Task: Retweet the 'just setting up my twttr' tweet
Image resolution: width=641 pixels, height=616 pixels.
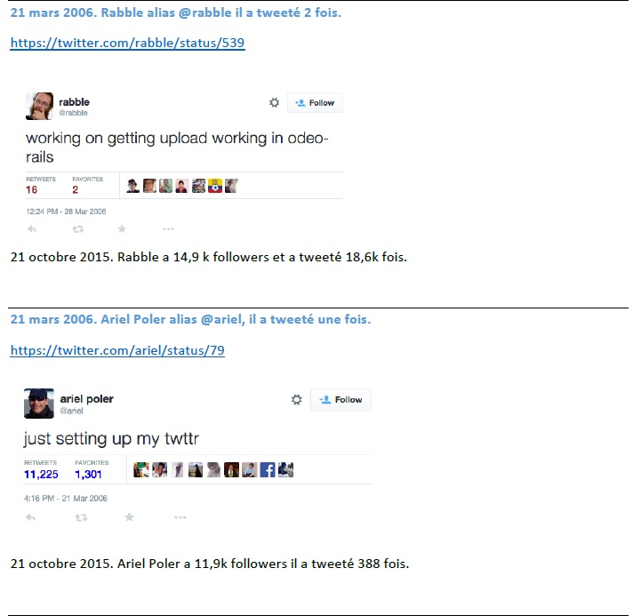Action: pyautogui.click(x=81, y=518)
